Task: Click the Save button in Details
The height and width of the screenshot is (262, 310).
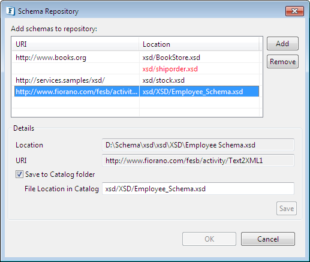Action: point(287,209)
